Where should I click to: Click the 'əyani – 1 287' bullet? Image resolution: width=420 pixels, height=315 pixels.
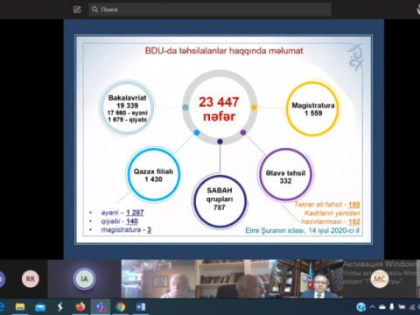click(122, 213)
